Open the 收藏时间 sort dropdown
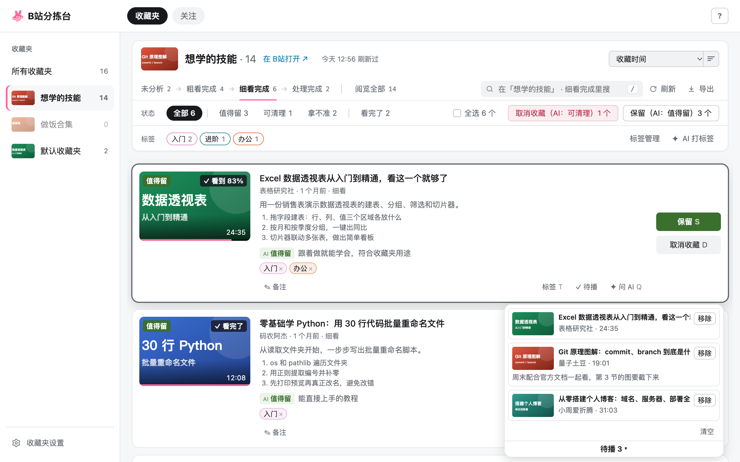This screenshot has height=462, width=740. (656, 59)
